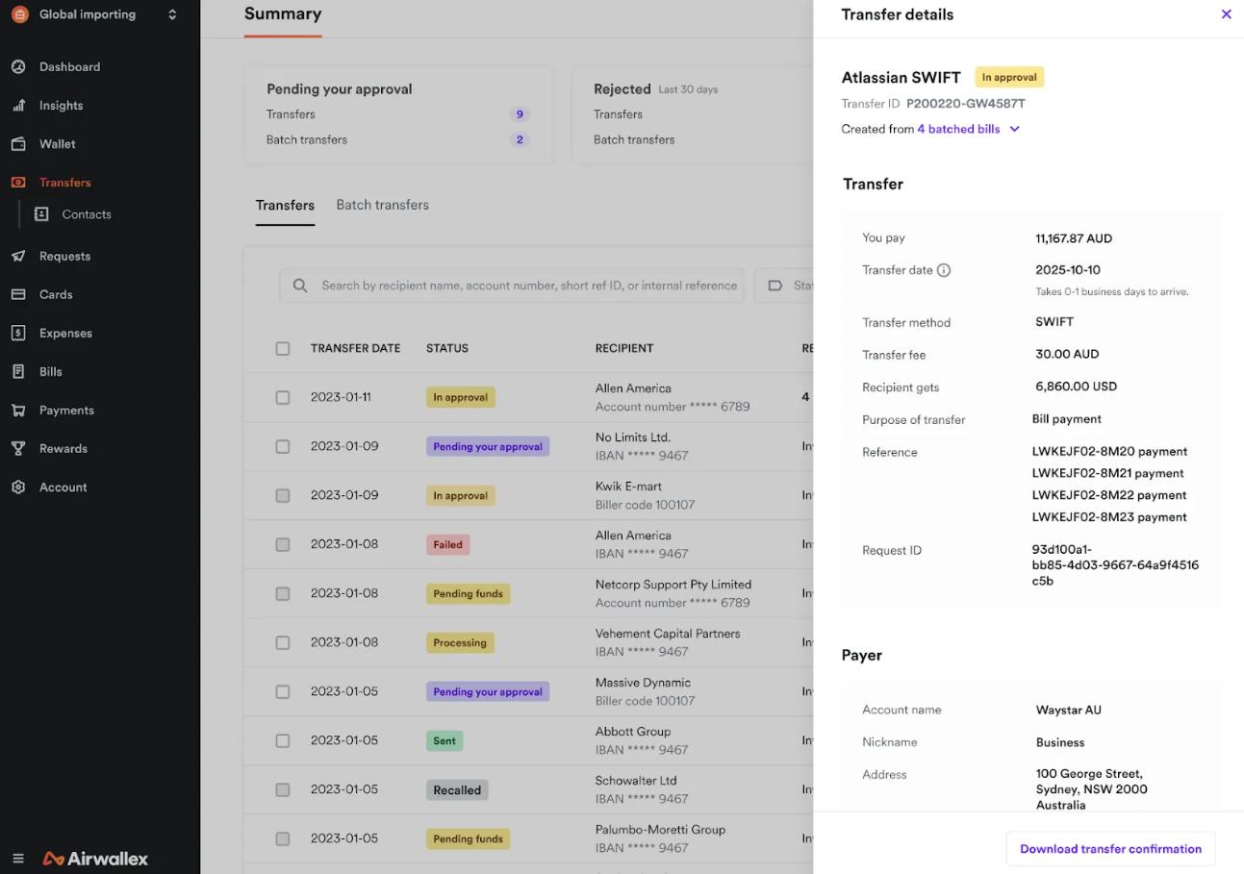Click the Insights chart icon
The width and height of the screenshot is (1244, 874).
(x=18, y=106)
